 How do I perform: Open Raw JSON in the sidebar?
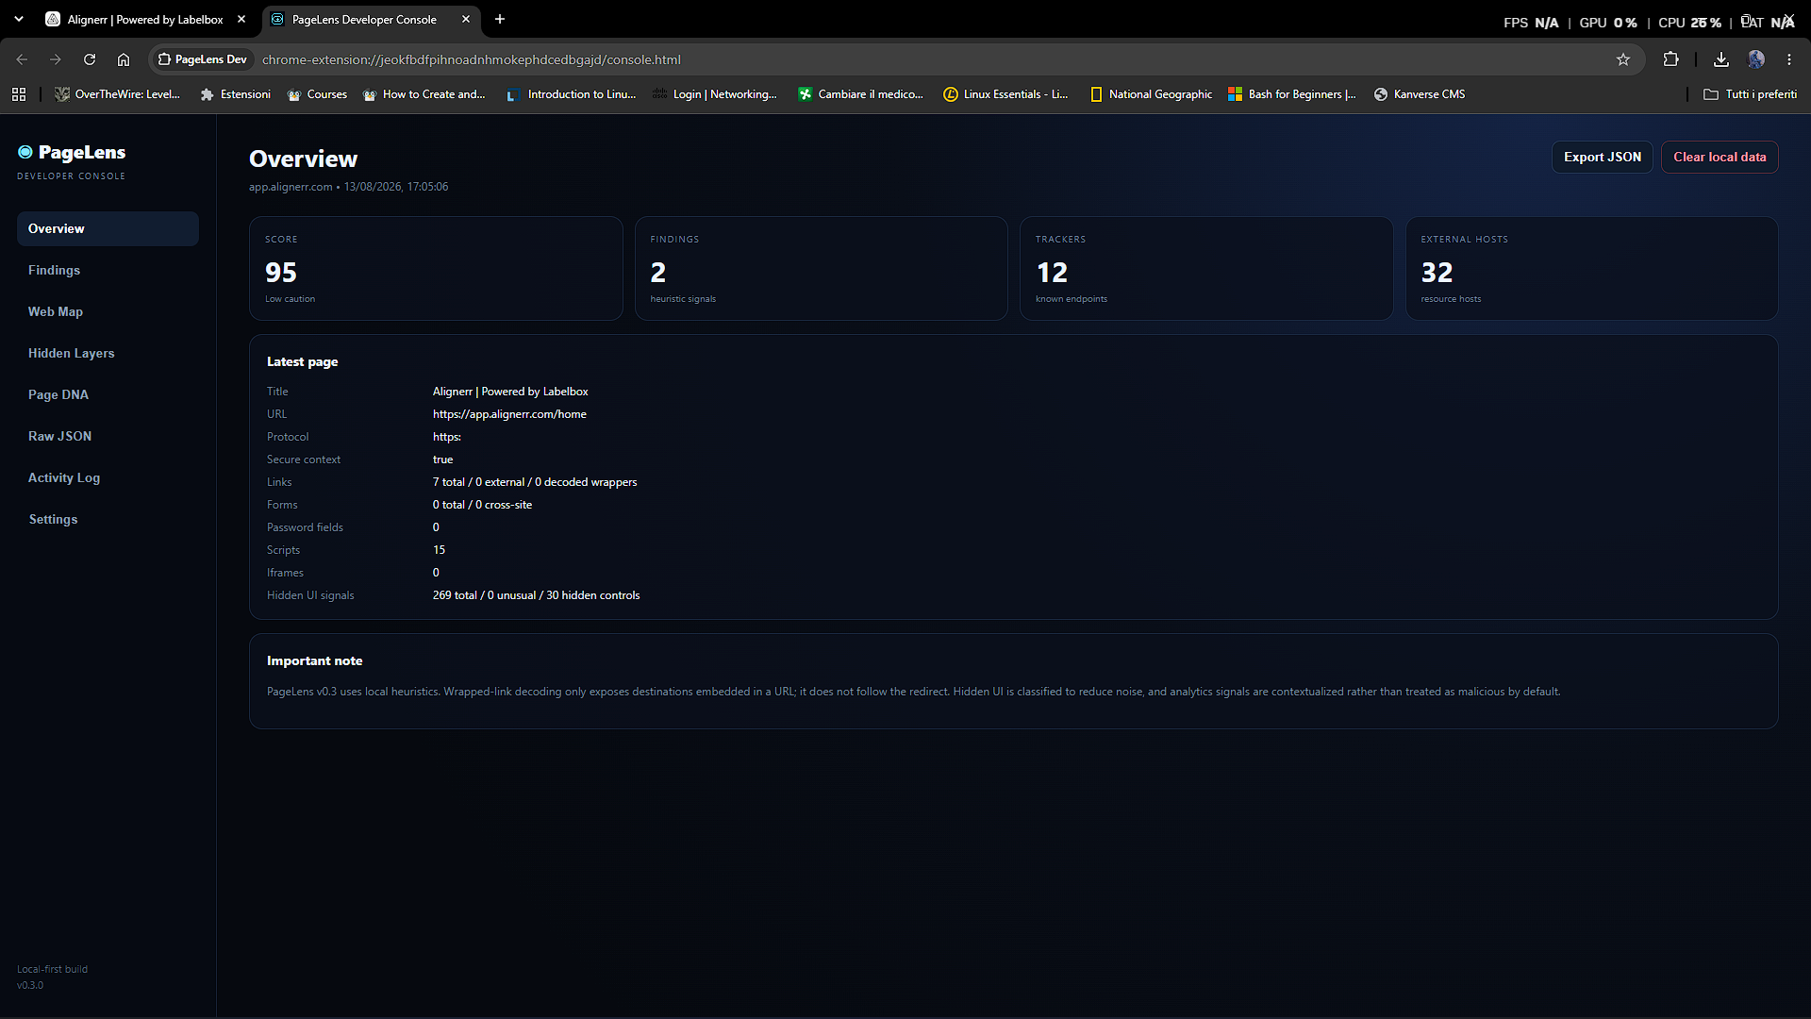click(108, 436)
